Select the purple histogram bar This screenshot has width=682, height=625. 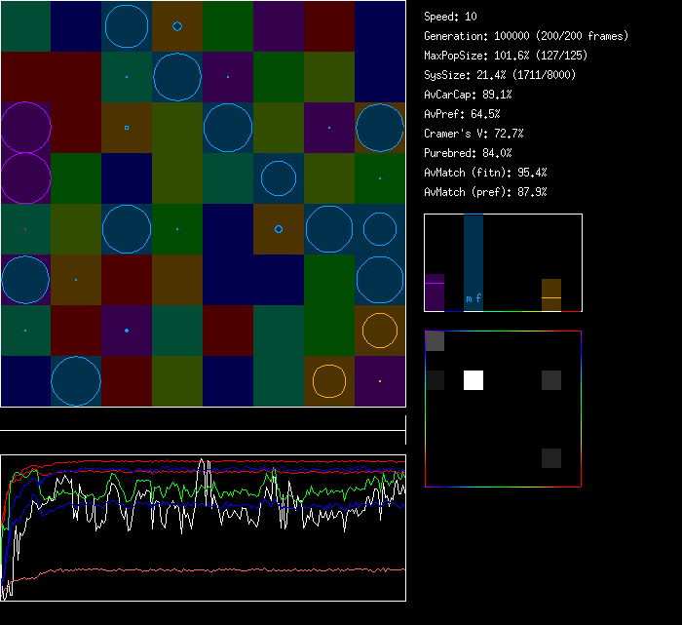click(435, 293)
